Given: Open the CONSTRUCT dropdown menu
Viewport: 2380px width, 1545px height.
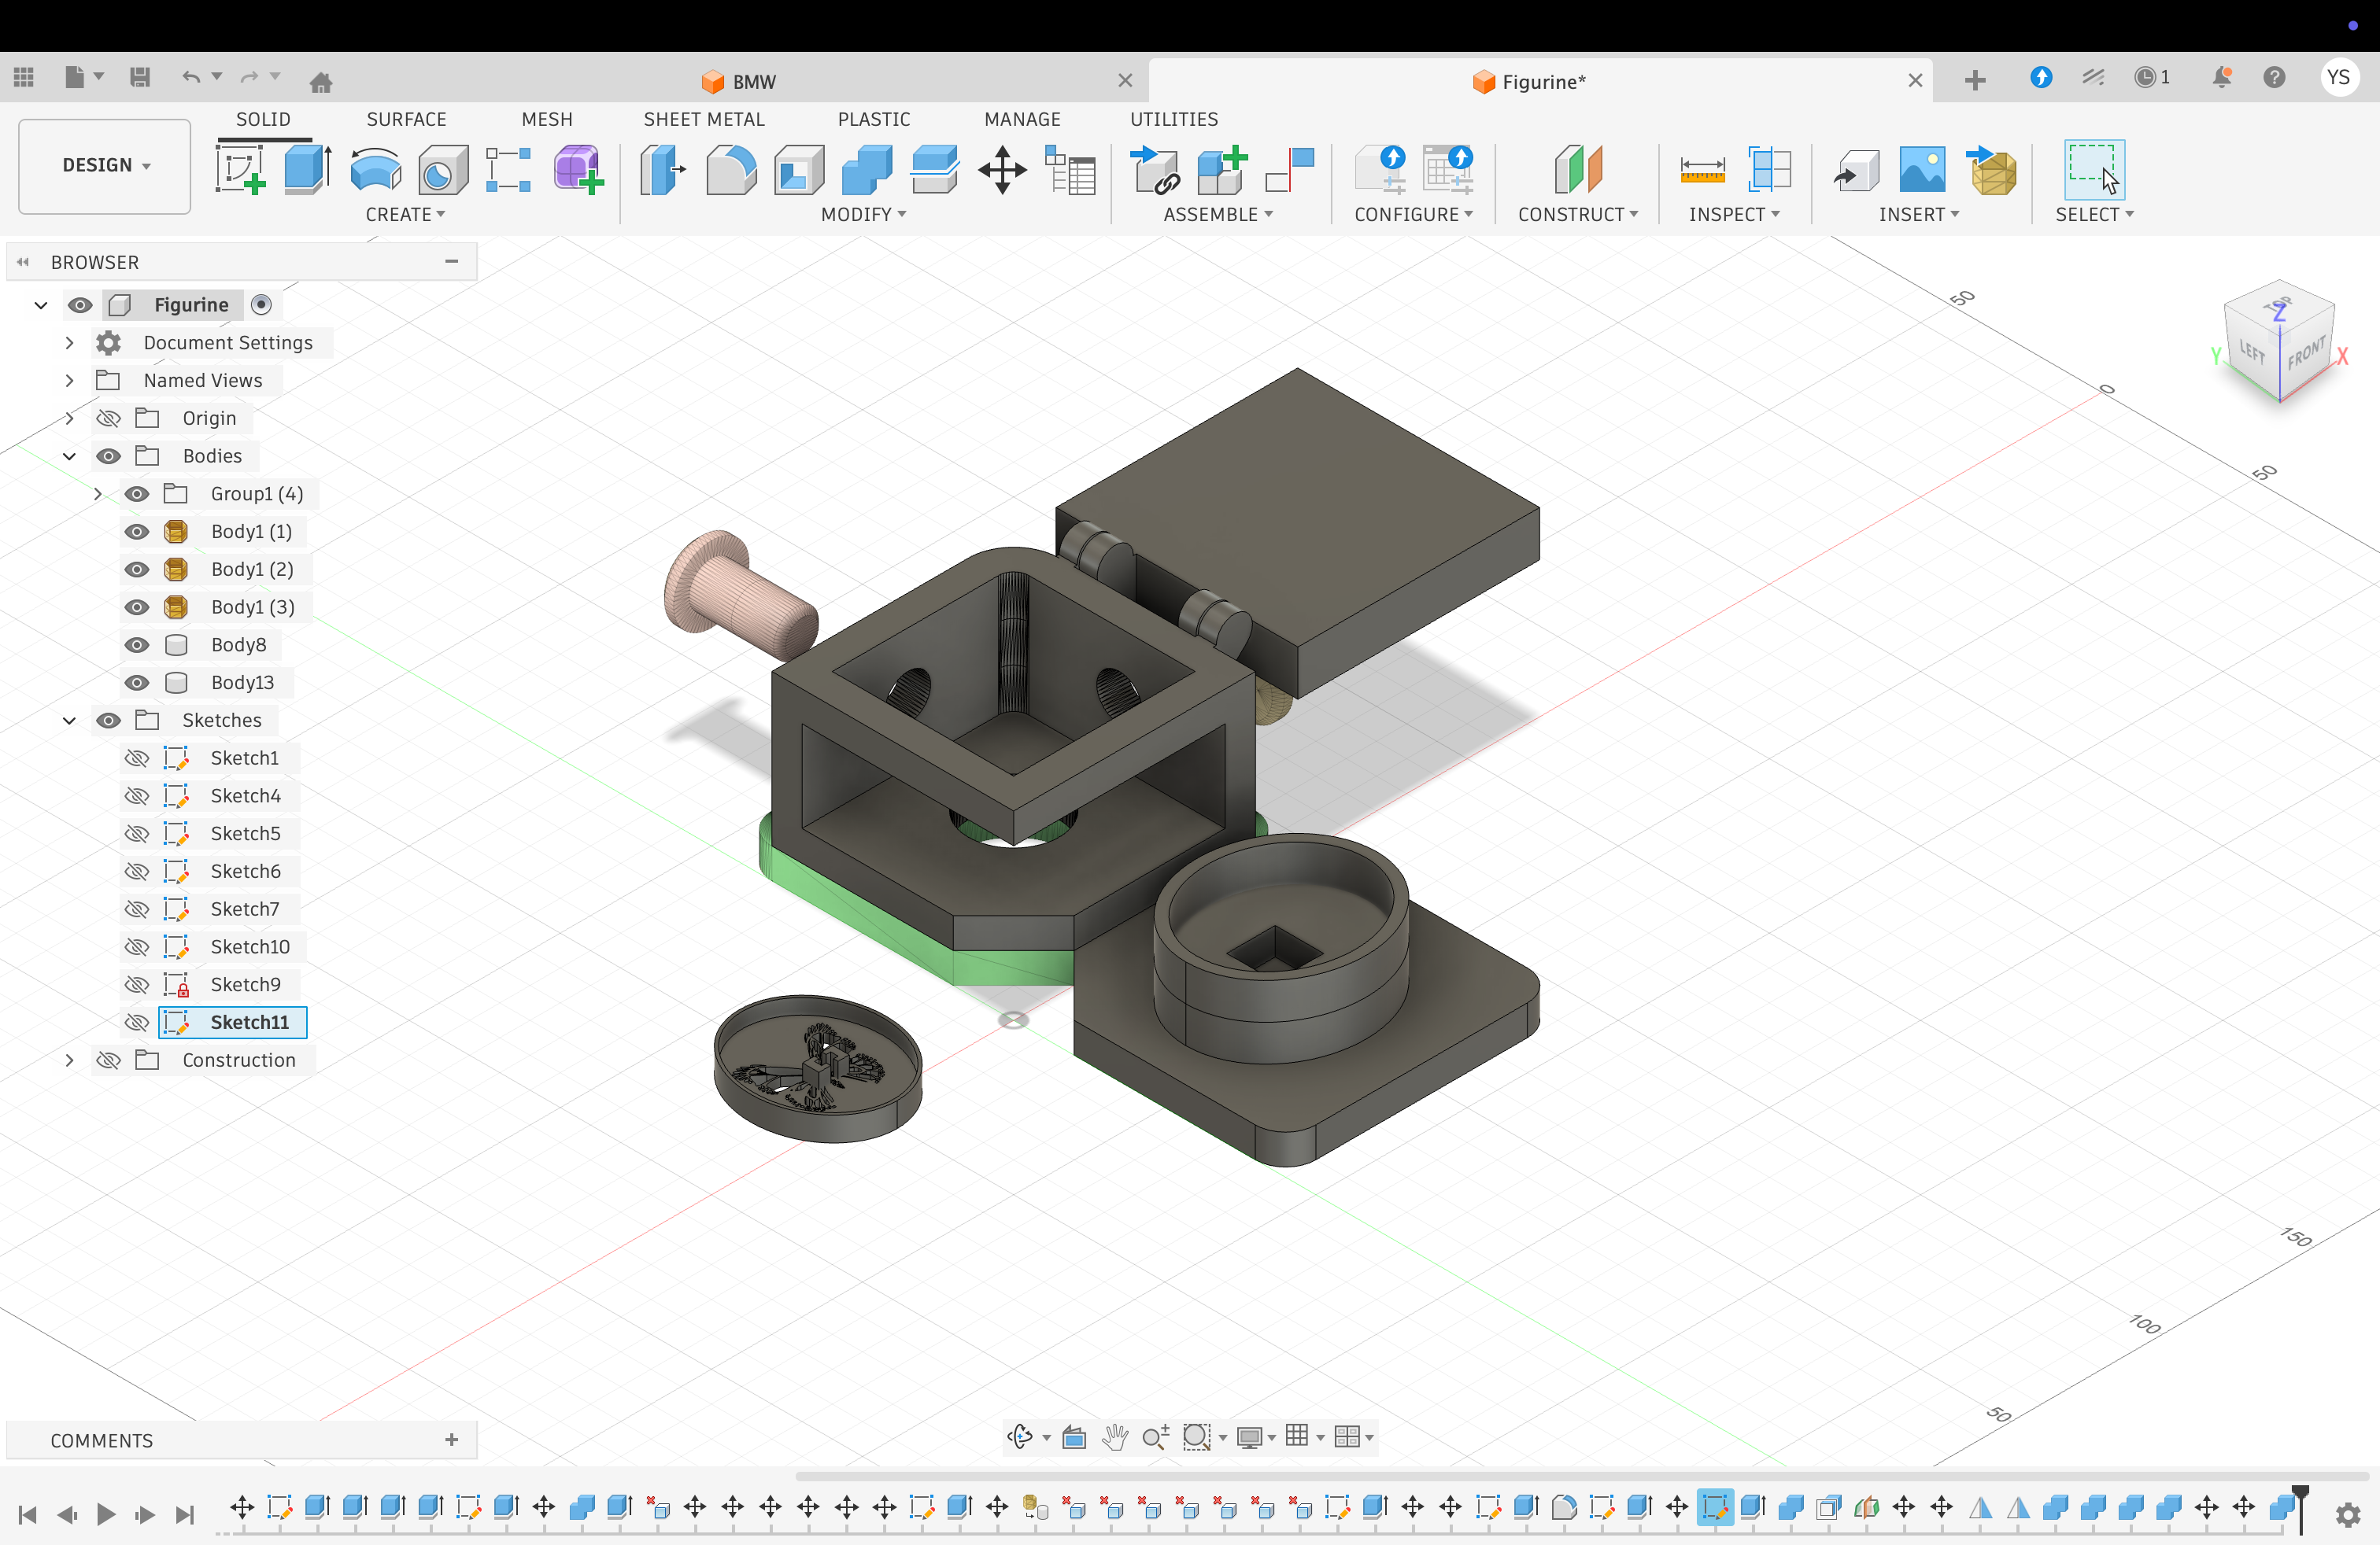Looking at the screenshot, I should 1578,215.
